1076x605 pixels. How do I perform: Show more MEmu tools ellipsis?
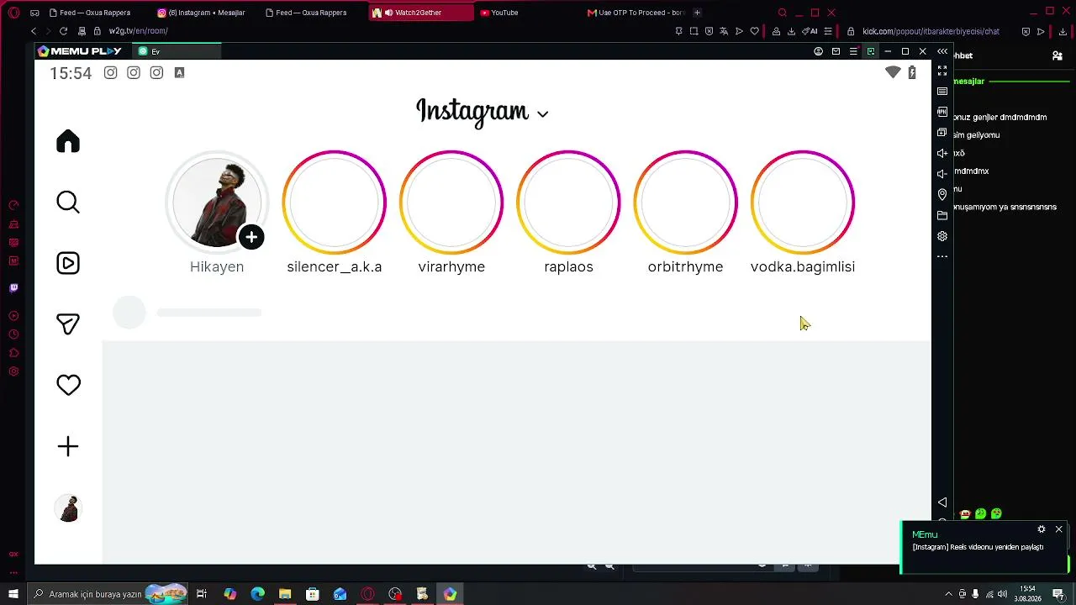pyautogui.click(x=942, y=256)
